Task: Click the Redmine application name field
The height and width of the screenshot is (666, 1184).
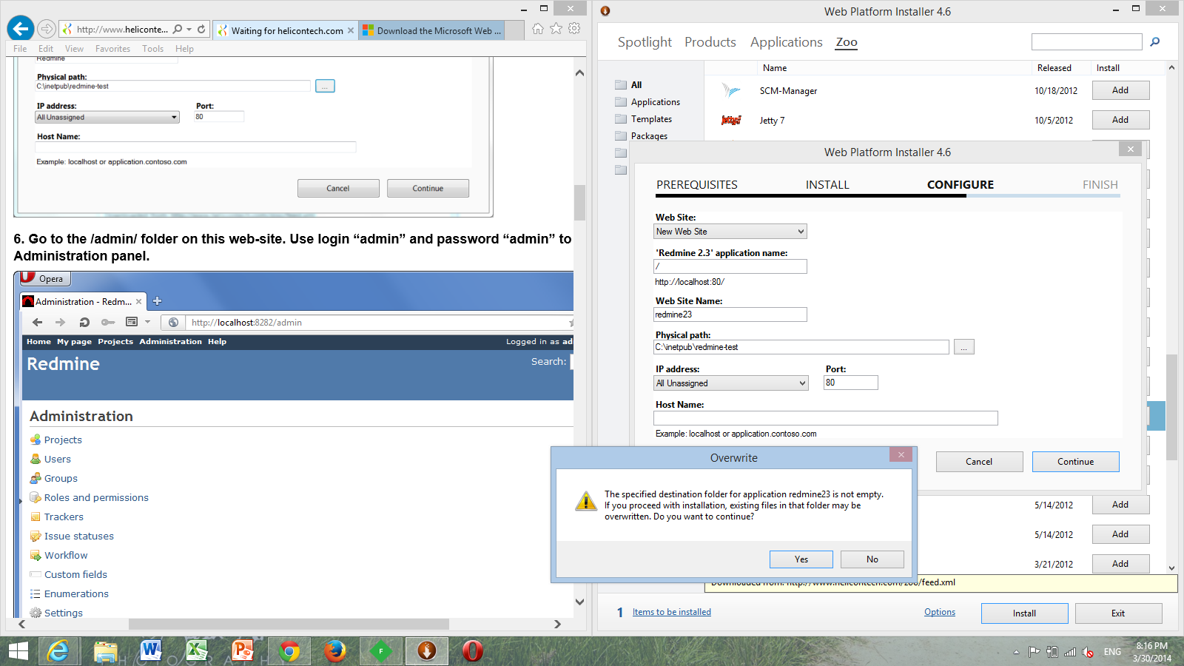Action: [730, 266]
